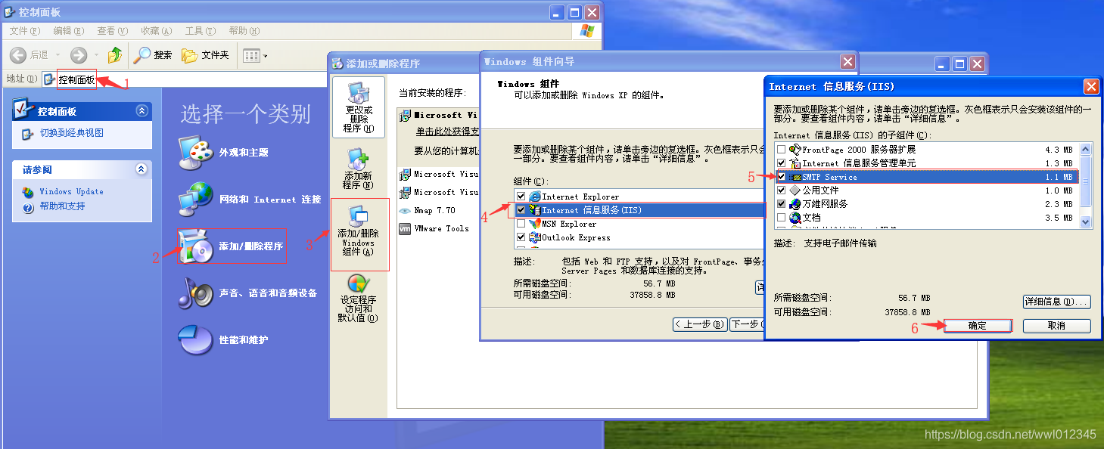Viewport: 1104px width, 449px height.
Task: Open 添加/删除程序 CD box icon
Action: [x=196, y=246]
